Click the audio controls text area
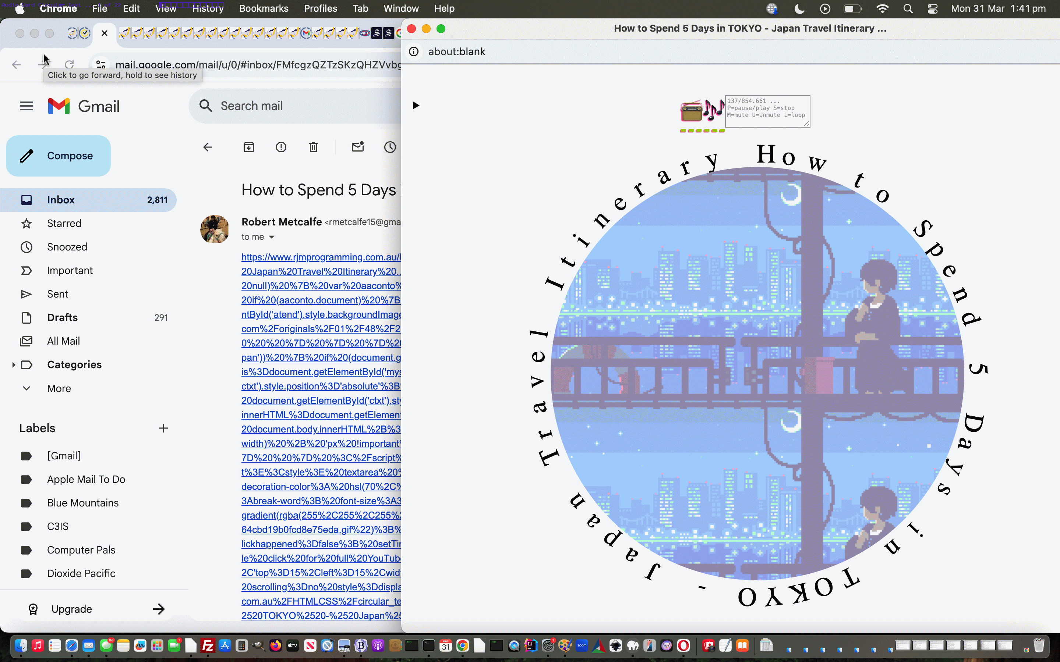Viewport: 1060px width, 662px height. 767,111
